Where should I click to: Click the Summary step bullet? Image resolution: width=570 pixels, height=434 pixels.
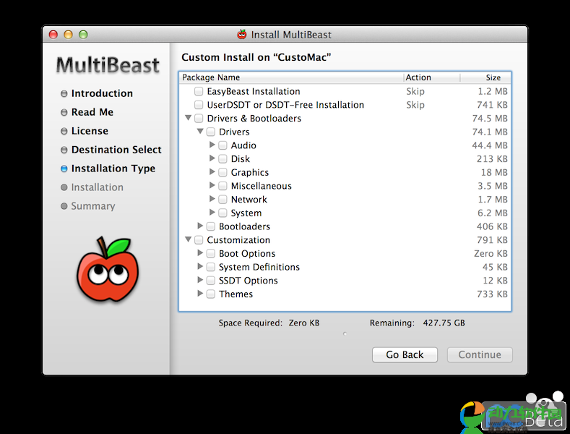pyautogui.click(x=64, y=206)
